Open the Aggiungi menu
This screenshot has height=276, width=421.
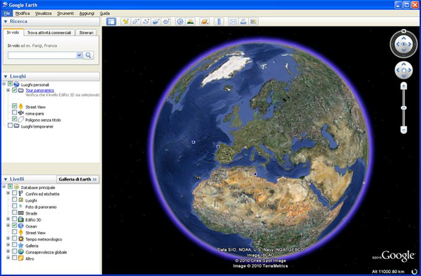87,13
